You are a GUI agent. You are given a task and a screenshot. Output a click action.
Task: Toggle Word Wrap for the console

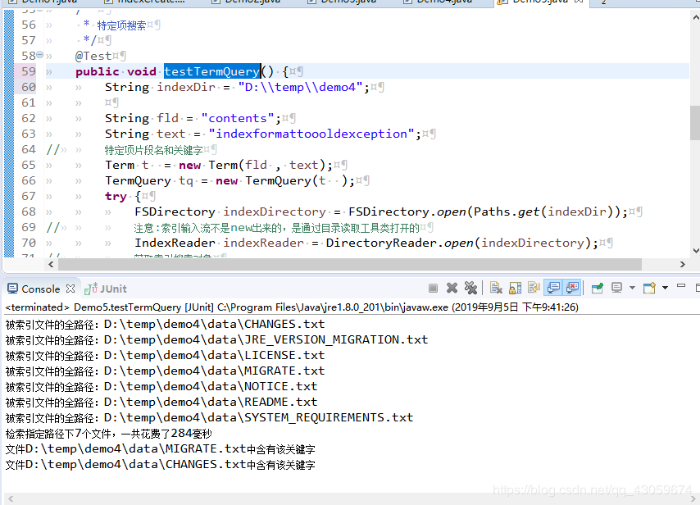pyautogui.click(x=534, y=288)
